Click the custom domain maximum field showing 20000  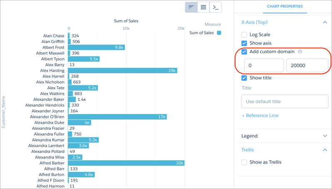(307, 65)
